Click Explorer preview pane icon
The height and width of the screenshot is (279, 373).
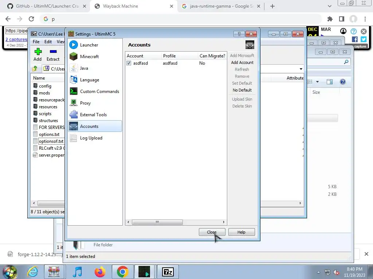[x=330, y=82]
